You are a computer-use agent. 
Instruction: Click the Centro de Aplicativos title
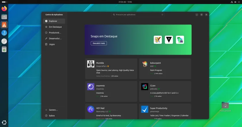[54, 15]
